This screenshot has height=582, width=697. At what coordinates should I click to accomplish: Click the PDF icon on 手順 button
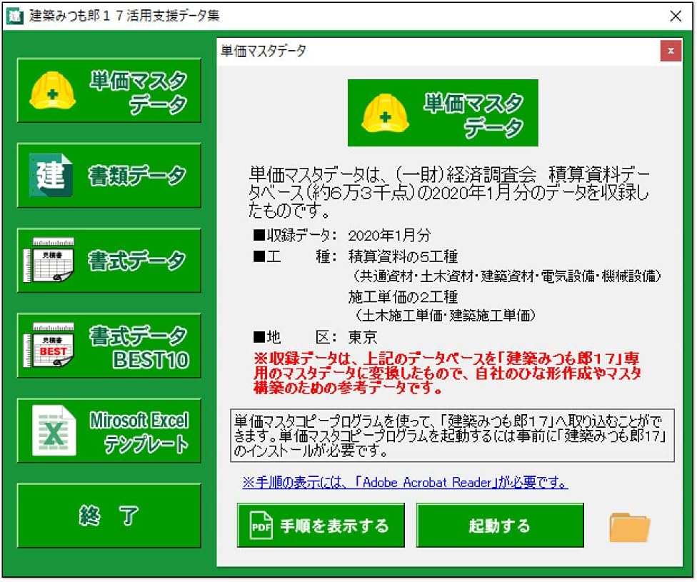pos(261,526)
